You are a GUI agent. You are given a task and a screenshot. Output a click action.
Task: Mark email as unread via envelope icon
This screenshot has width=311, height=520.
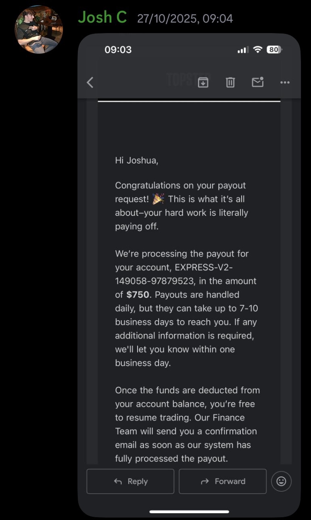257,82
